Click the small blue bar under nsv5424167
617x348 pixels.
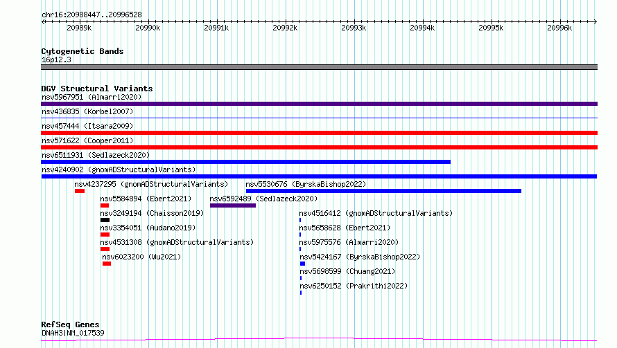(x=302, y=264)
